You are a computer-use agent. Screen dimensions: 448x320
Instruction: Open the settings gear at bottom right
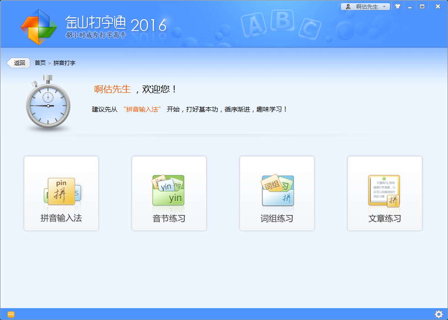pyautogui.click(x=439, y=314)
